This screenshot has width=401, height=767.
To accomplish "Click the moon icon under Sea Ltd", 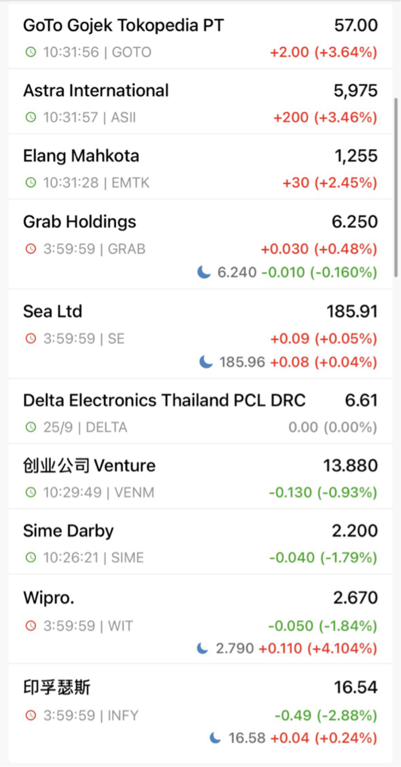I will coord(206,362).
